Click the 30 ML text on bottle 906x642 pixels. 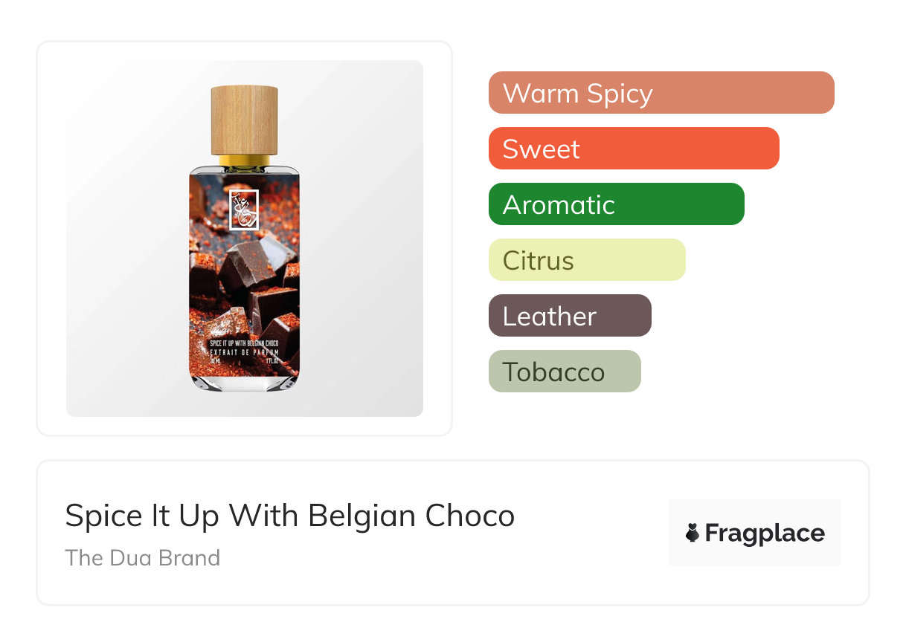216,361
